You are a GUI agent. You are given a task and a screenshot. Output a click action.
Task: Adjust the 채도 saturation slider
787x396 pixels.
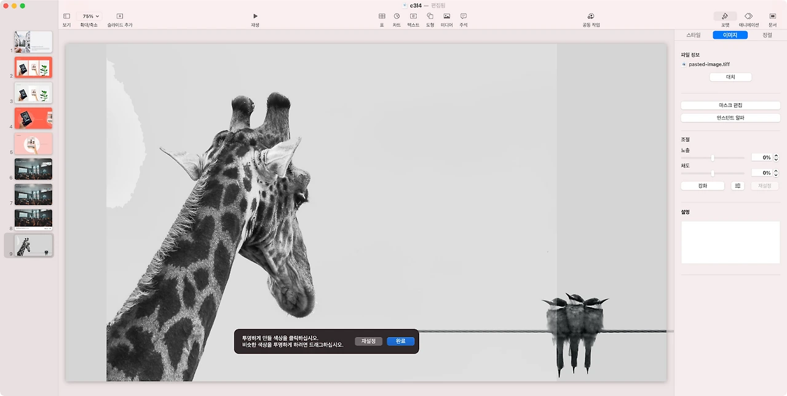click(713, 173)
